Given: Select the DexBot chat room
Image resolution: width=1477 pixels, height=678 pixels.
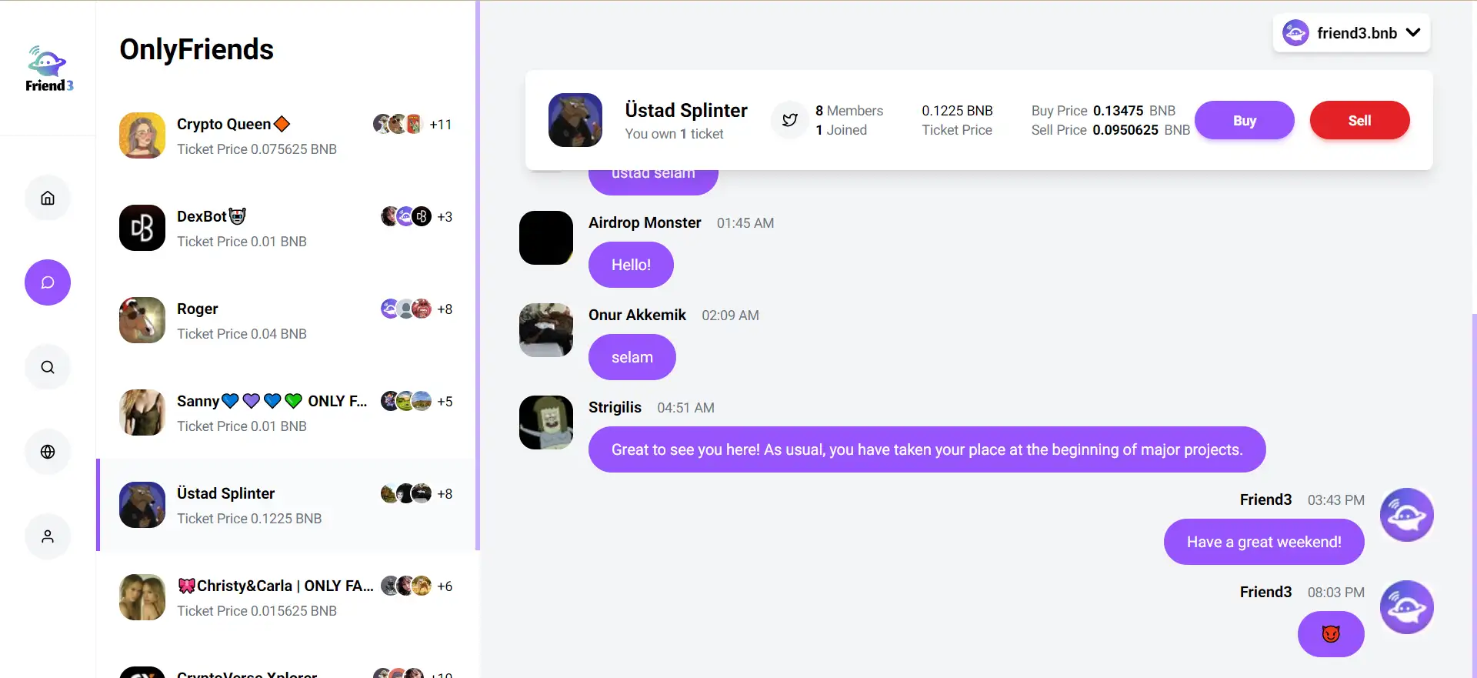Looking at the screenshot, I should pos(286,229).
